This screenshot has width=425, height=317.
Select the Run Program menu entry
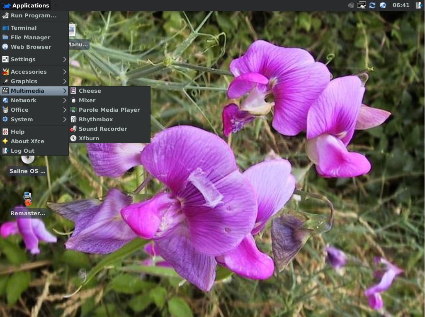(34, 16)
